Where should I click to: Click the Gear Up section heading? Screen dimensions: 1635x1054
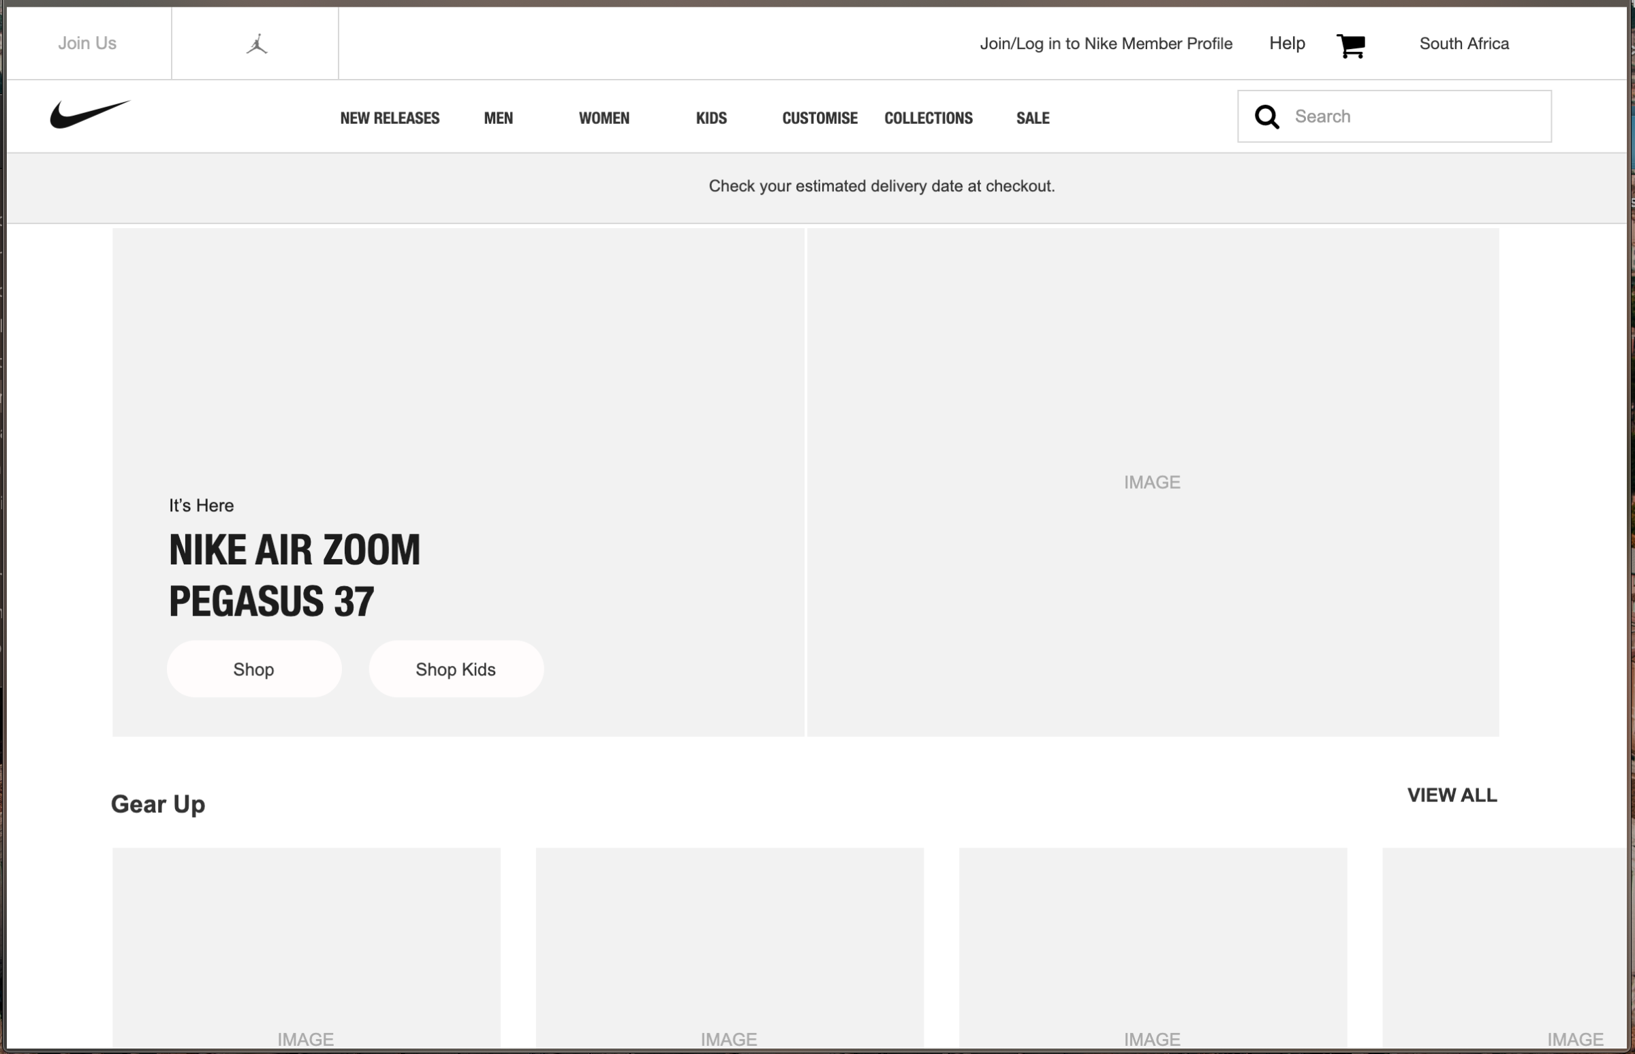158,804
